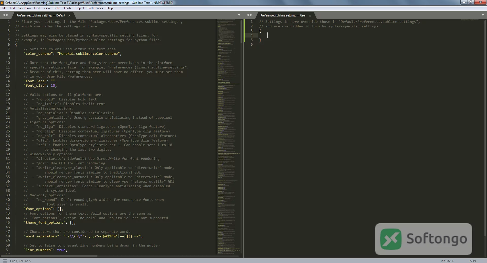Click line number 20 in left gutter
This screenshot has width=487, height=263.
tap(8, 108)
